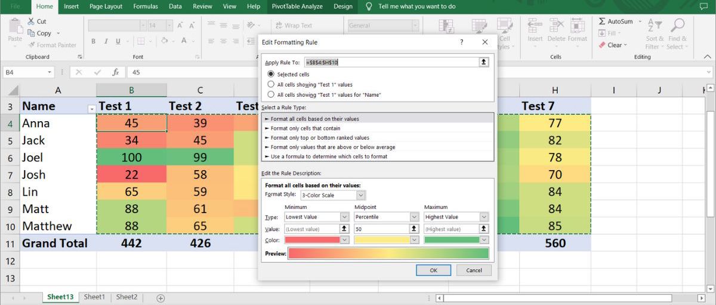Screen dimensions: 716x305
Task: Click the Cancel button
Action: point(474,270)
